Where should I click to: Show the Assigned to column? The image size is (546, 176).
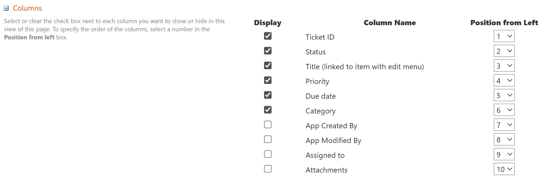268,154
